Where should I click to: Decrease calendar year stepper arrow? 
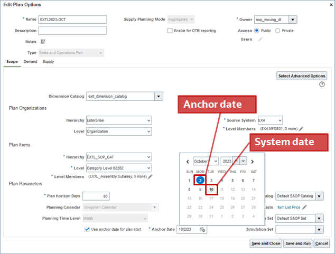[244, 161]
